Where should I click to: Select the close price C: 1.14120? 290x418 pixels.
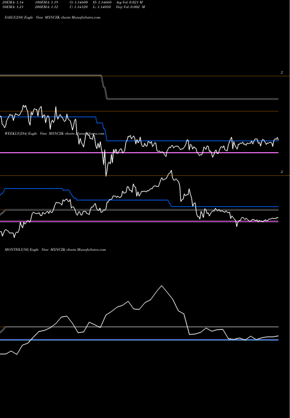coord(78,7)
